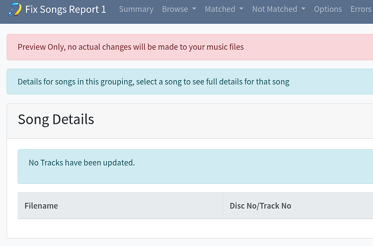373x246 pixels.
Task: Click the caret arrow beside Not Matched
Action: point(303,9)
